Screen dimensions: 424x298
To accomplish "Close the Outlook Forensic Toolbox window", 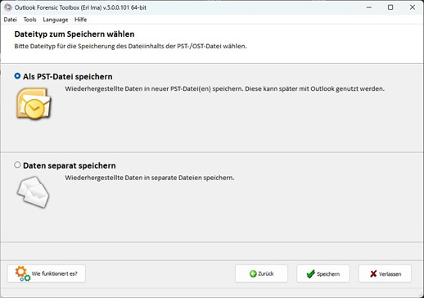I will [x=413, y=7].
